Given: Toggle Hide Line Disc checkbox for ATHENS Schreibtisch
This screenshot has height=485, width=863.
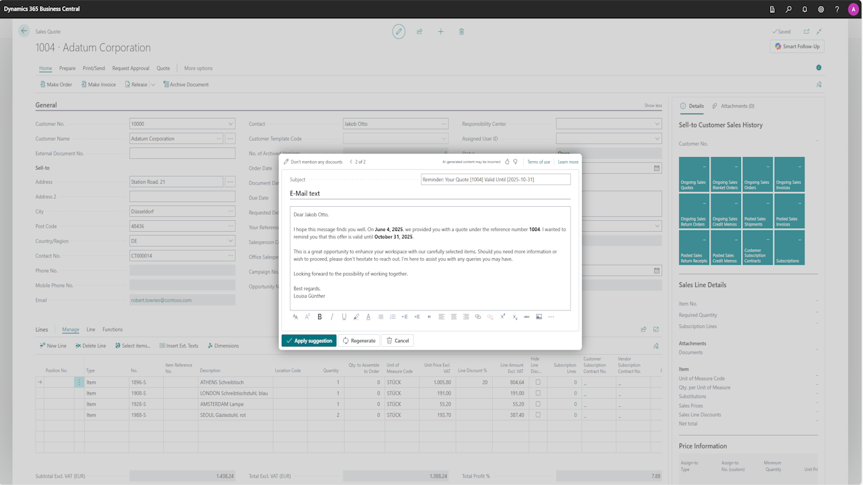Looking at the screenshot, I should tap(538, 382).
